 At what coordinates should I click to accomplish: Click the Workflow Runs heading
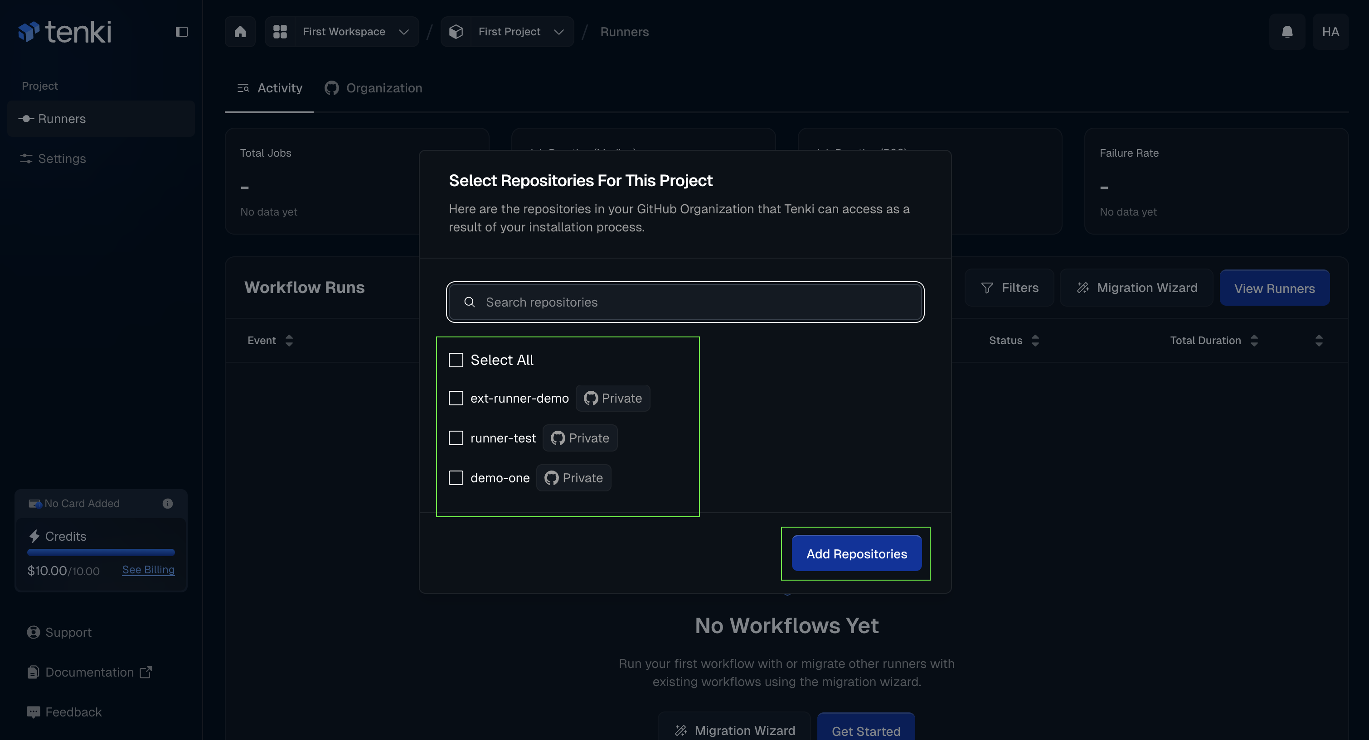click(x=305, y=287)
